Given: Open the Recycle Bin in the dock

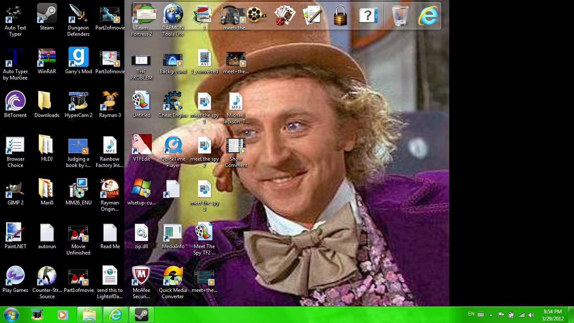Looking at the screenshot, I should pos(399,16).
